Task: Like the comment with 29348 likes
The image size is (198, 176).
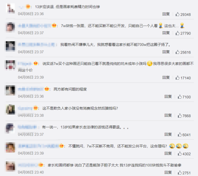Action: coord(178,14)
